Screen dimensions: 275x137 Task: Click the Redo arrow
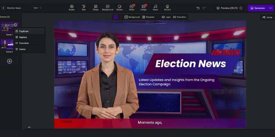[204, 8]
